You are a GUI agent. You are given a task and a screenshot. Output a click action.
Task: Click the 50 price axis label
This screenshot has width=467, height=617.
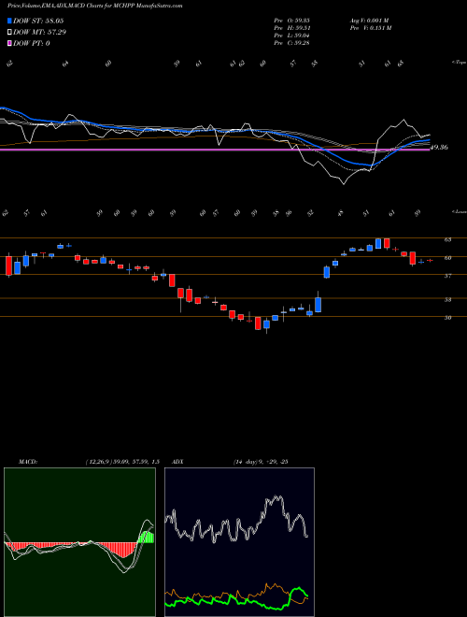click(447, 318)
